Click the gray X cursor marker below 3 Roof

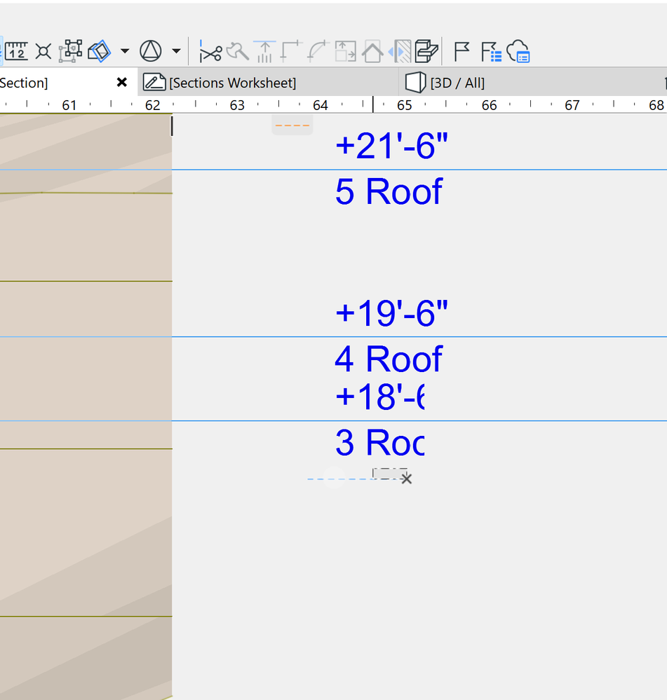pyautogui.click(x=406, y=479)
